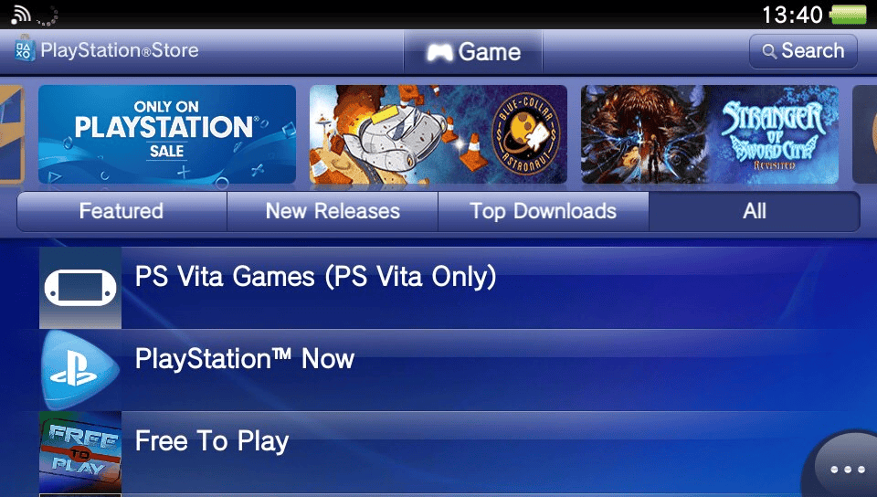Open the three-dots options bubble

(844, 467)
